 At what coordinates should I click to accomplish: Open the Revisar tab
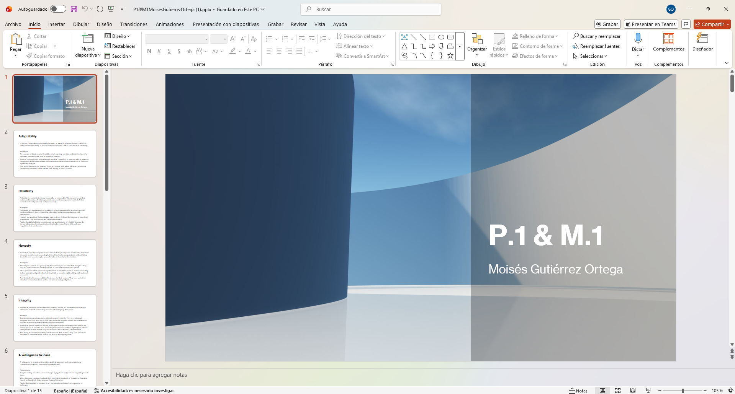click(298, 24)
